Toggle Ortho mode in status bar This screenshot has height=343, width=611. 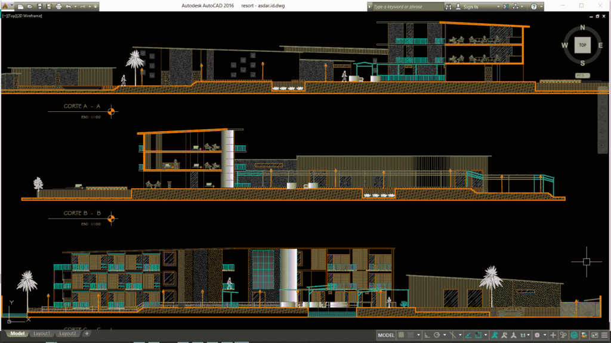point(427,335)
